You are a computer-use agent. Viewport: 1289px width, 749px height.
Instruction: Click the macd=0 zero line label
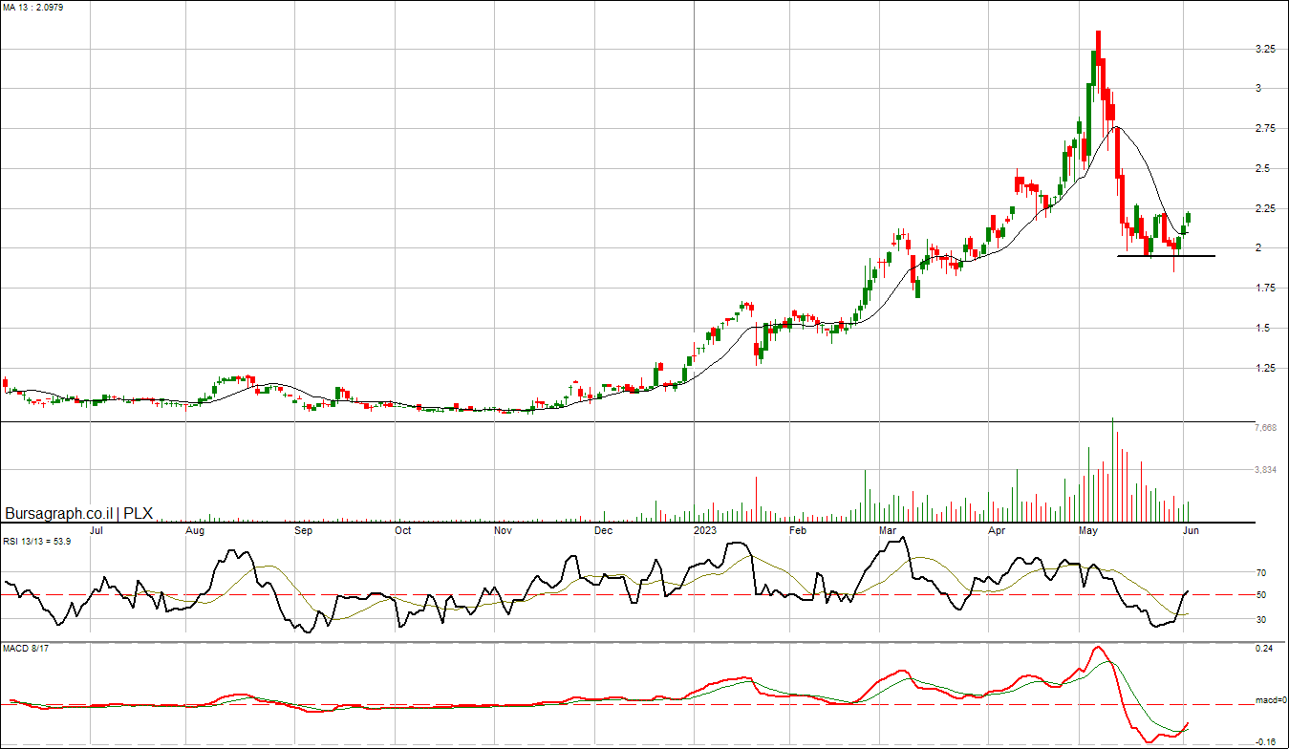(1269, 700)
